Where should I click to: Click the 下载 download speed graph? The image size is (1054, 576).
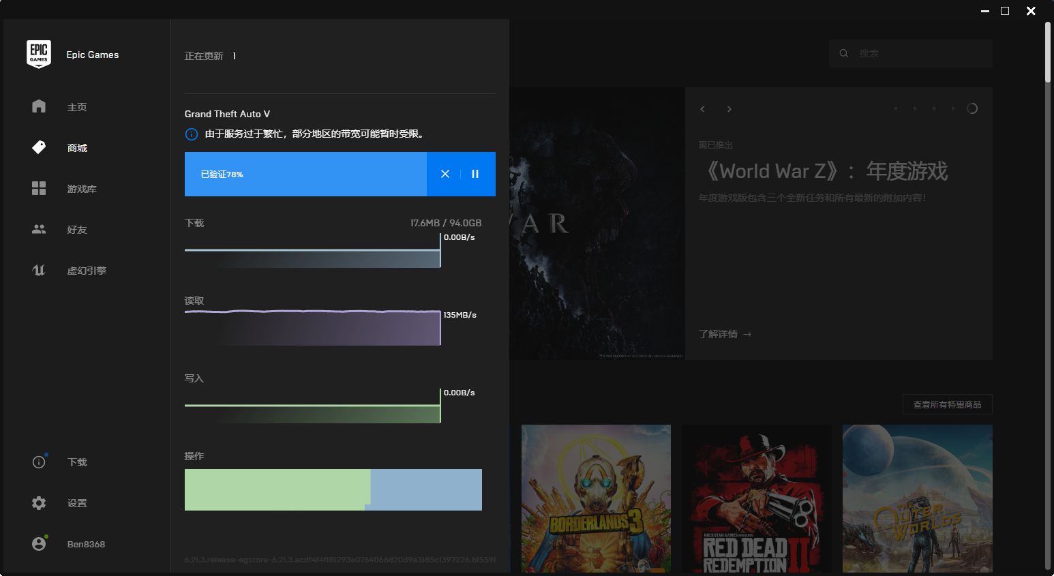click(x=312, y=250)
